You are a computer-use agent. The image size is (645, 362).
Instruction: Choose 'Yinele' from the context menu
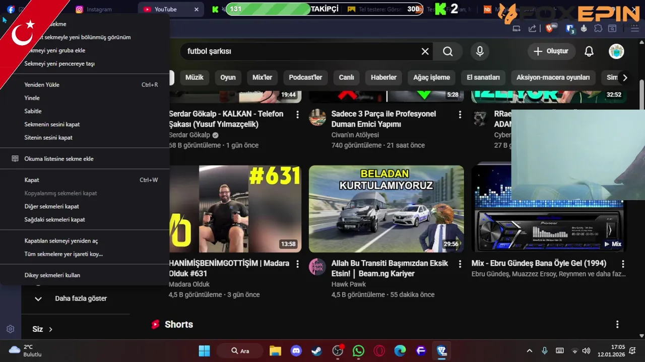[x=85, y=98]
